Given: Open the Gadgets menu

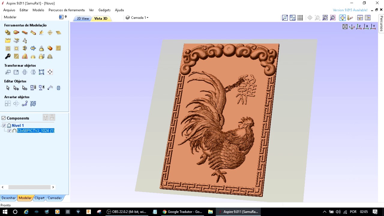Looking at the screenshot, I should click(104, 10).
